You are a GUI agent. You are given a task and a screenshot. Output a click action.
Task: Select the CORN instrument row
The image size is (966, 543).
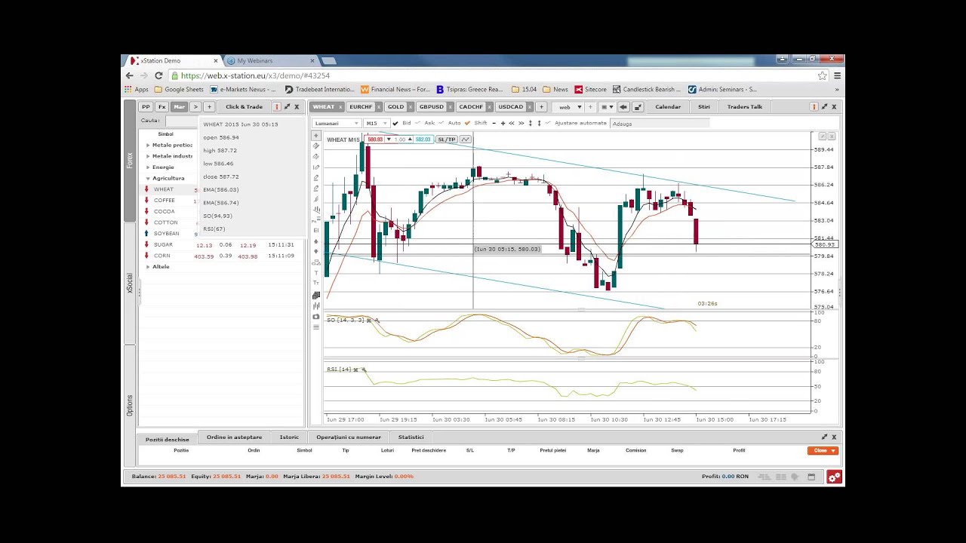[x=220, y=256]
